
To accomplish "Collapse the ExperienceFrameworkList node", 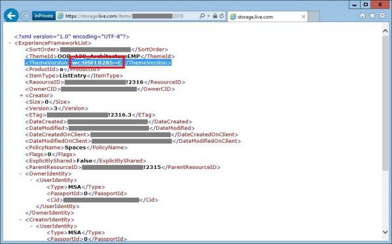I will tap(10, 43).
